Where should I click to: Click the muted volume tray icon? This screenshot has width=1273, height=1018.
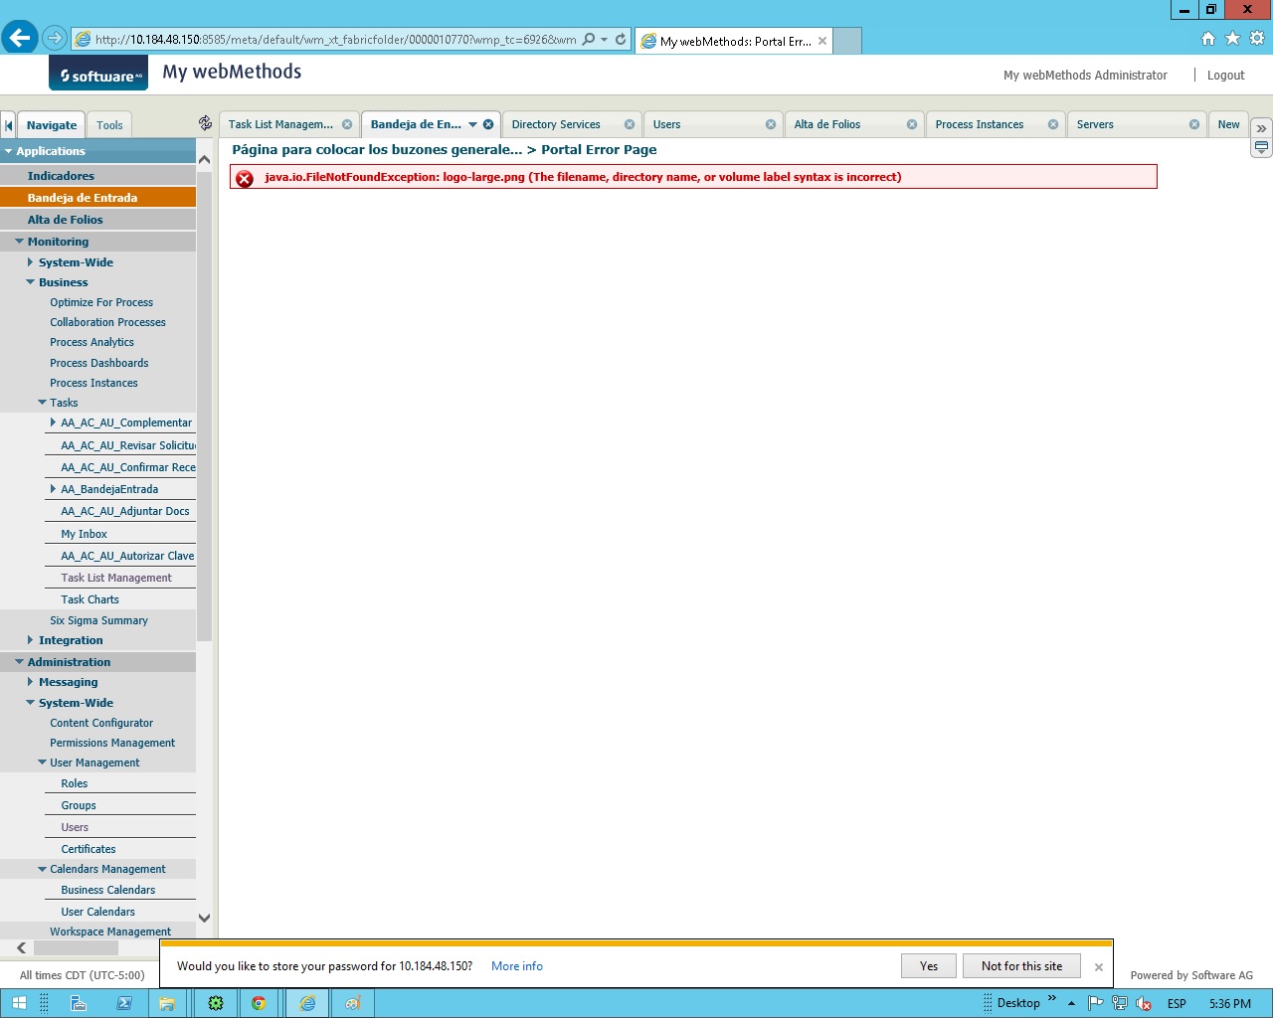click(x=1144, y=1003)
